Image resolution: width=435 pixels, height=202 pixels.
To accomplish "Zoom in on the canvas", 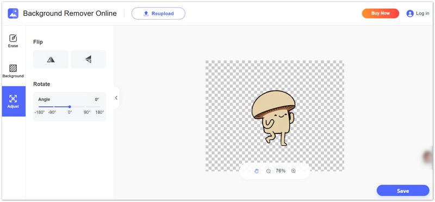I will pyautogui.click(x=293, y=171).
